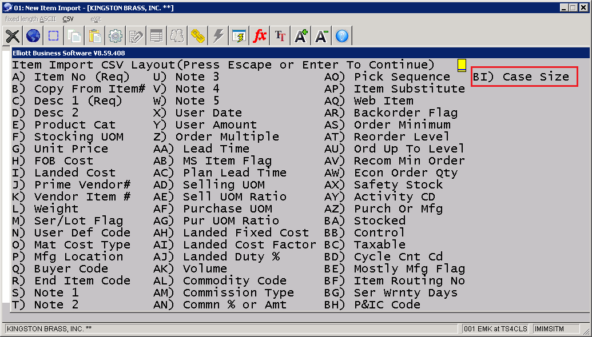The width and height of the screenshot is (592, 337).
Task: Click the 'AT) Reorder Level' entry
Action: (x=387, y=137)
